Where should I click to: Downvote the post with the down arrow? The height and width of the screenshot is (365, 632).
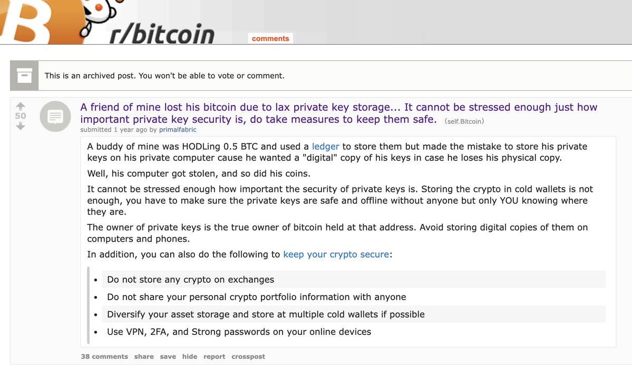21,126
